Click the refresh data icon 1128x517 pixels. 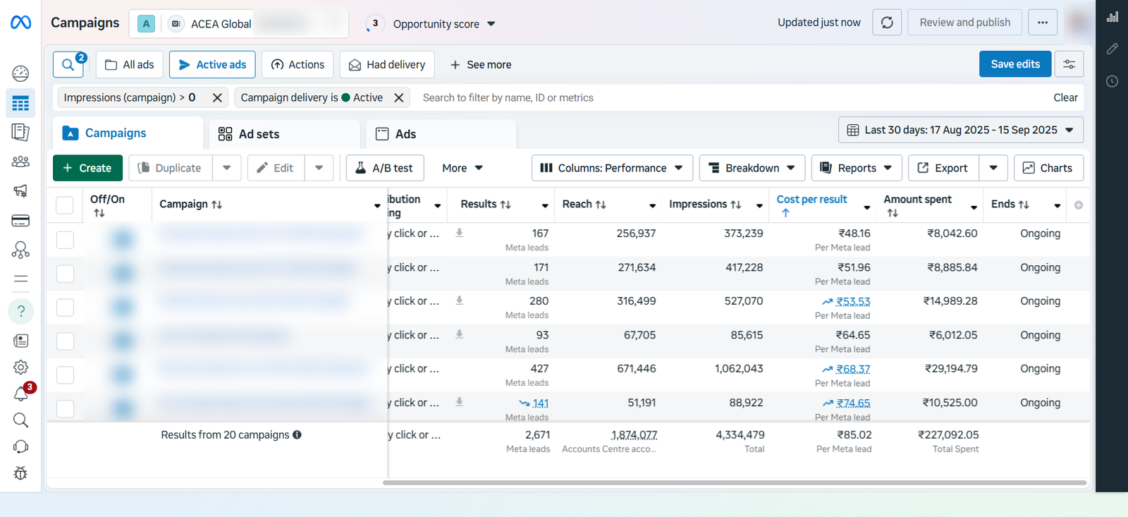tap(887, 23)
